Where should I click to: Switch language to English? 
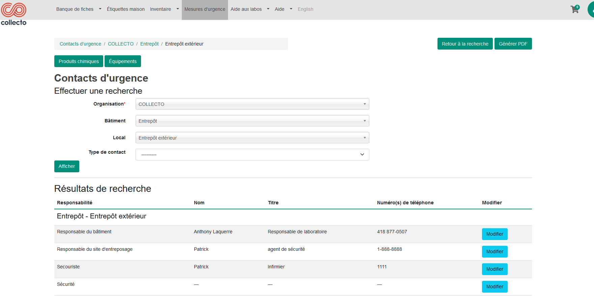pos(305,9)
